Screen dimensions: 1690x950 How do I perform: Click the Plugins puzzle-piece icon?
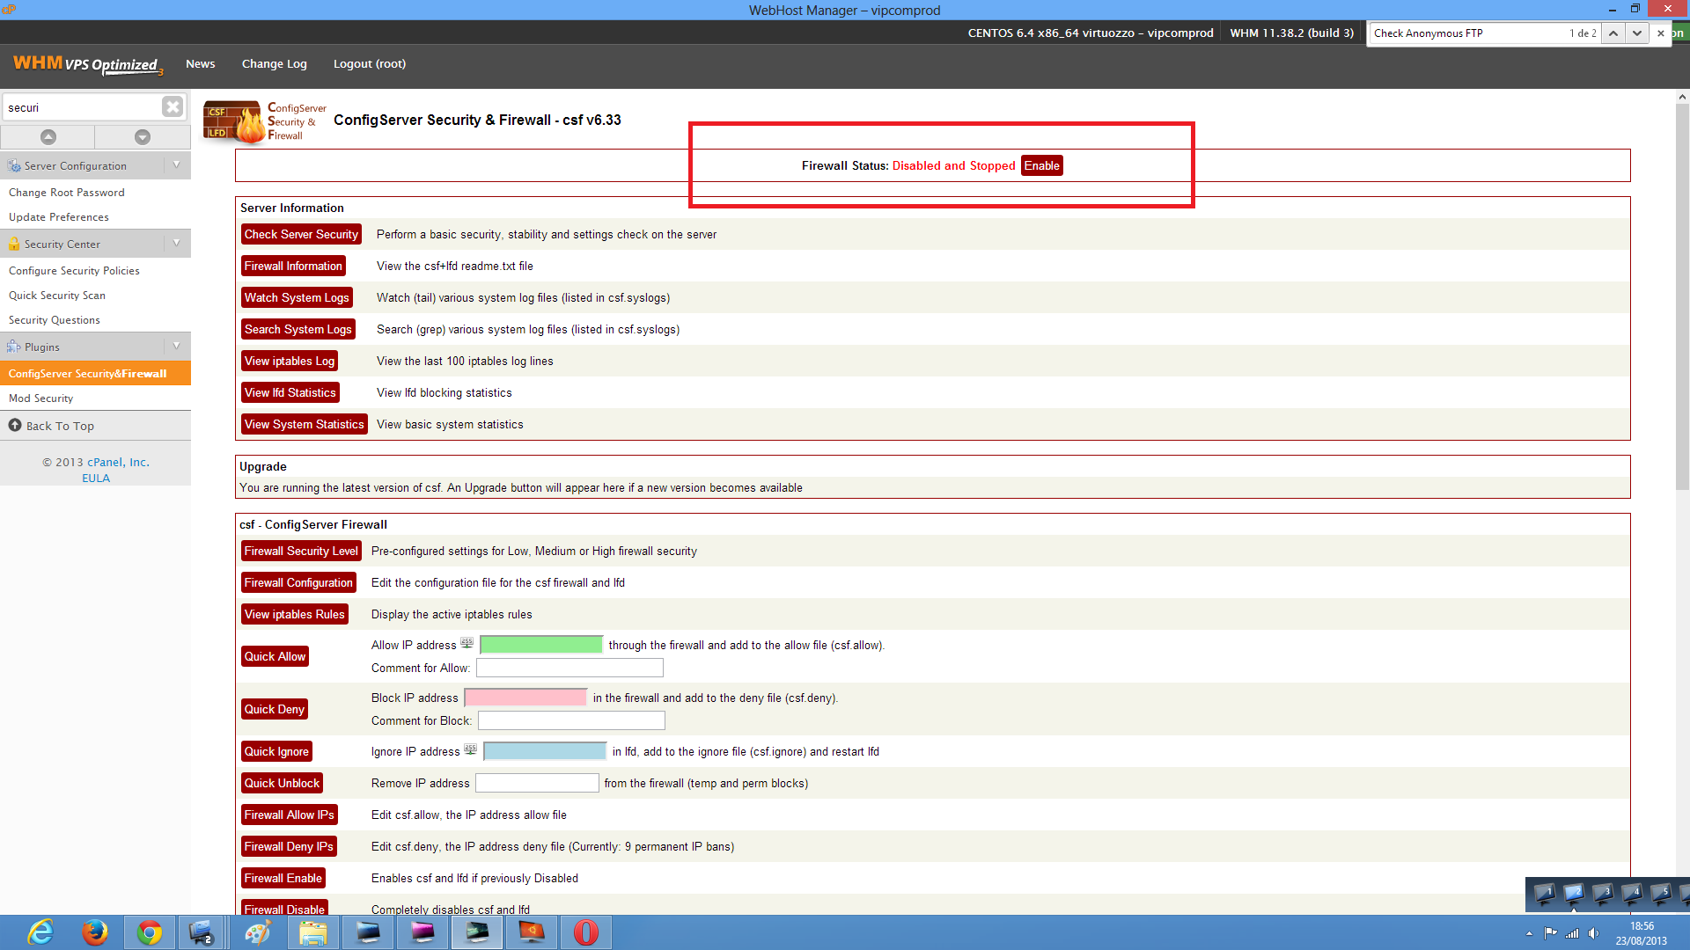click(x=14, y=347)
